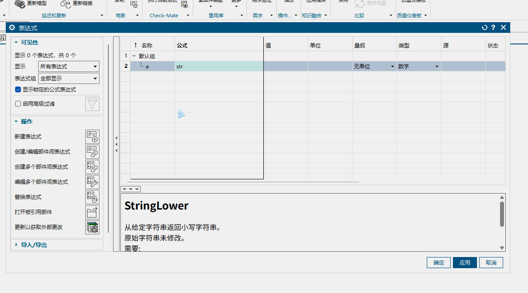Viewport: 528px width, 293px height.
Task: Click the triple-arrow handle above the description
Action: click(x=131, y=189)
